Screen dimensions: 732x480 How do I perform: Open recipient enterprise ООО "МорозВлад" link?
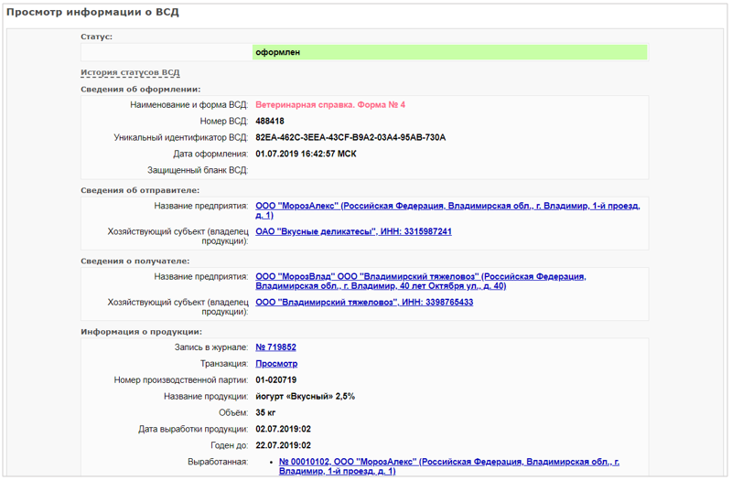[421, 276]
